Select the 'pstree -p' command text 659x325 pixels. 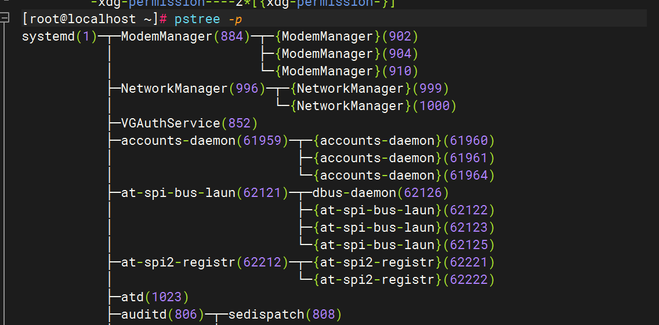[208, 19]
